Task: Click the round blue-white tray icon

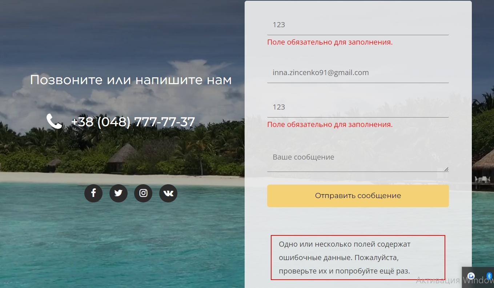Action: 471,276
